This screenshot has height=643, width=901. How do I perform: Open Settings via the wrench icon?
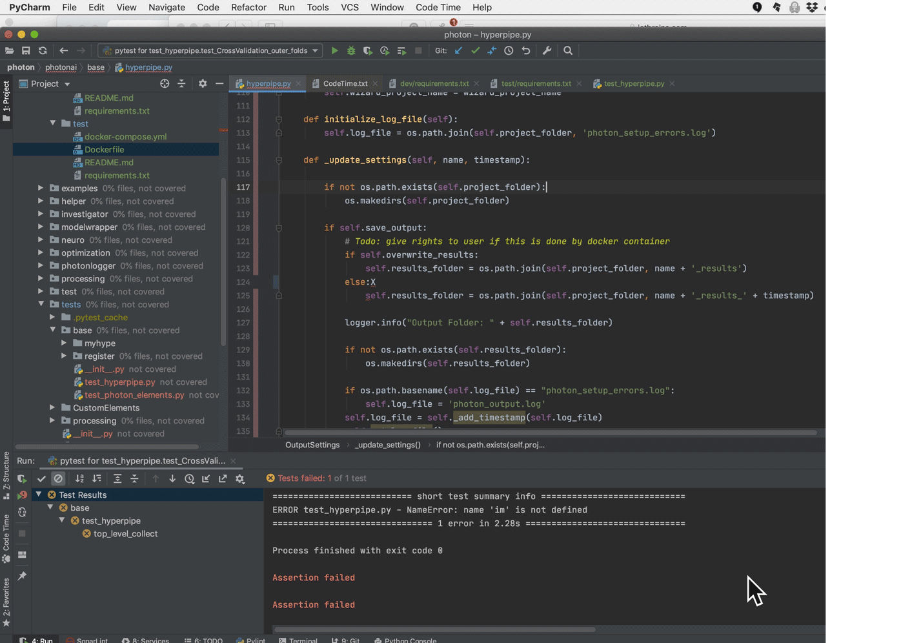click(545, 50)
